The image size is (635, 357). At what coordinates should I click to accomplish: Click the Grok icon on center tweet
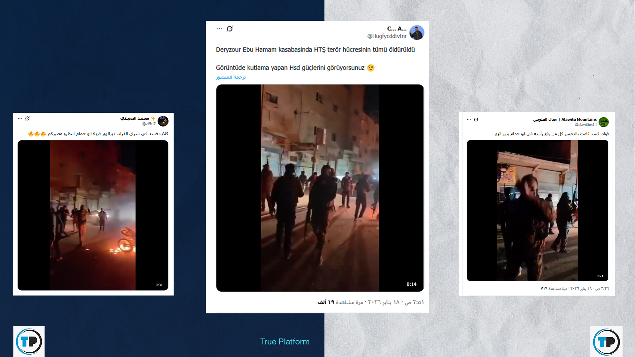pos(230,29)
